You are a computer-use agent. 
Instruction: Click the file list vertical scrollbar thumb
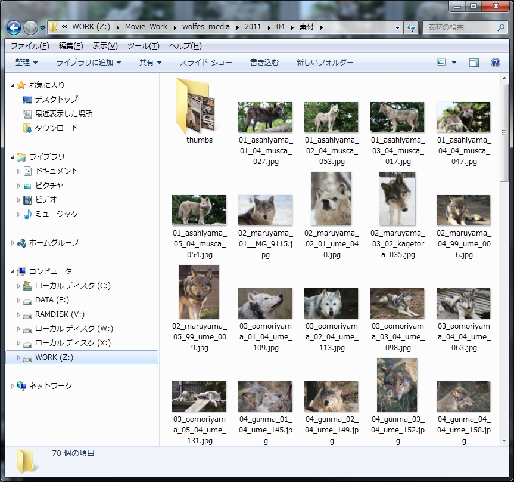pyautogui.click(x=504, y=132)
